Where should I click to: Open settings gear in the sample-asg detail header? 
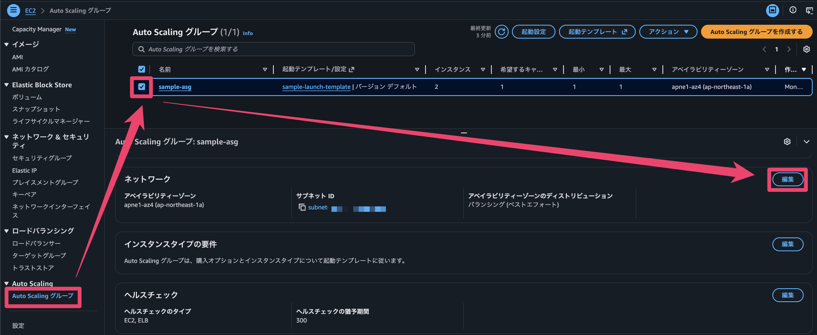787,142
